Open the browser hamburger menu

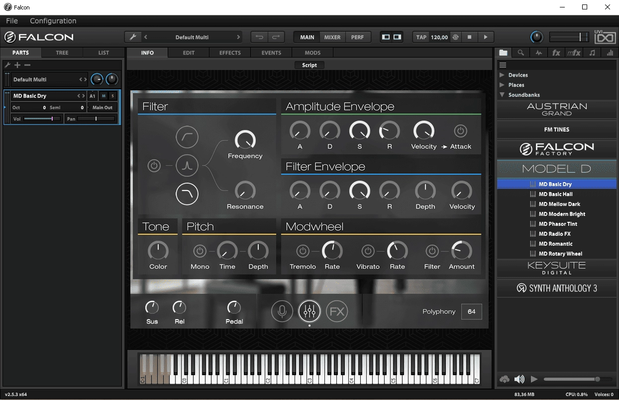[503, 65]
